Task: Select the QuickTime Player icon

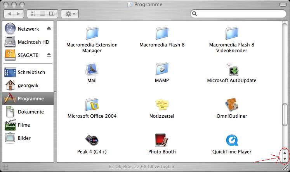Action: 232,140
